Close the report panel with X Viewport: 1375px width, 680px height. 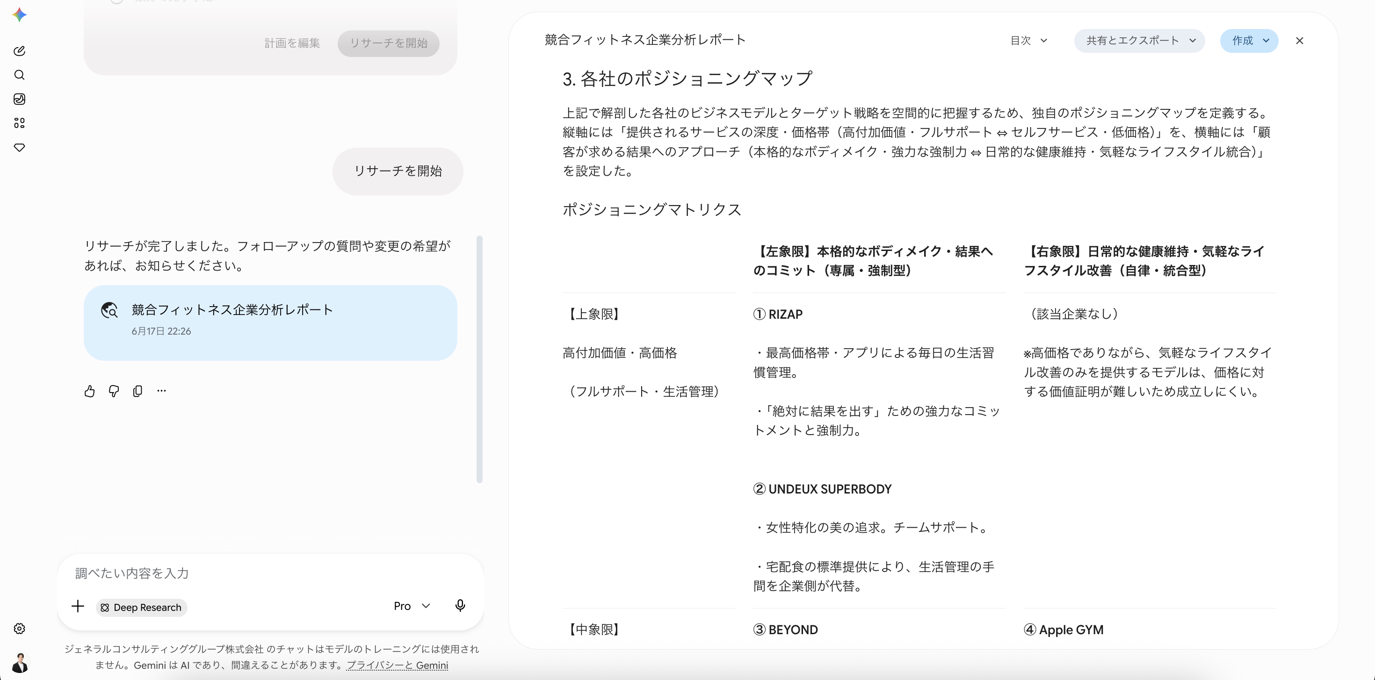[x=1299, y=41]
